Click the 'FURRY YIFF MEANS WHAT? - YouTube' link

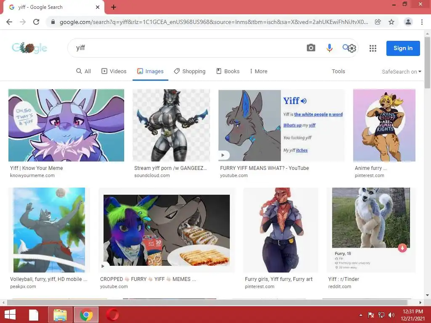coord(264,168)
